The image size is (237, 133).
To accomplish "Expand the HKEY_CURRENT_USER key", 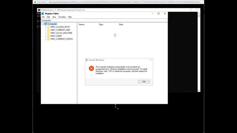I will pos(46,30).
